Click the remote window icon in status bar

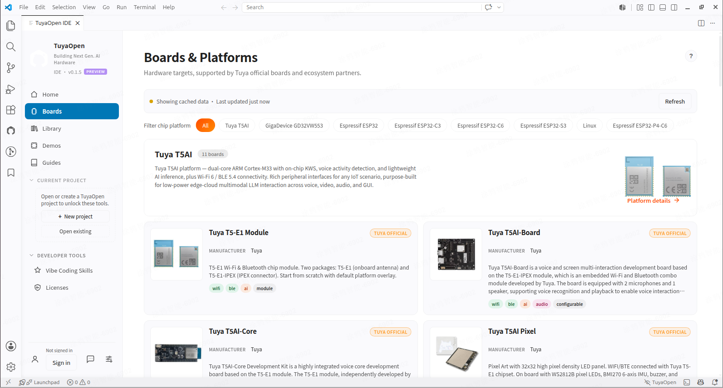click(8, 382)
